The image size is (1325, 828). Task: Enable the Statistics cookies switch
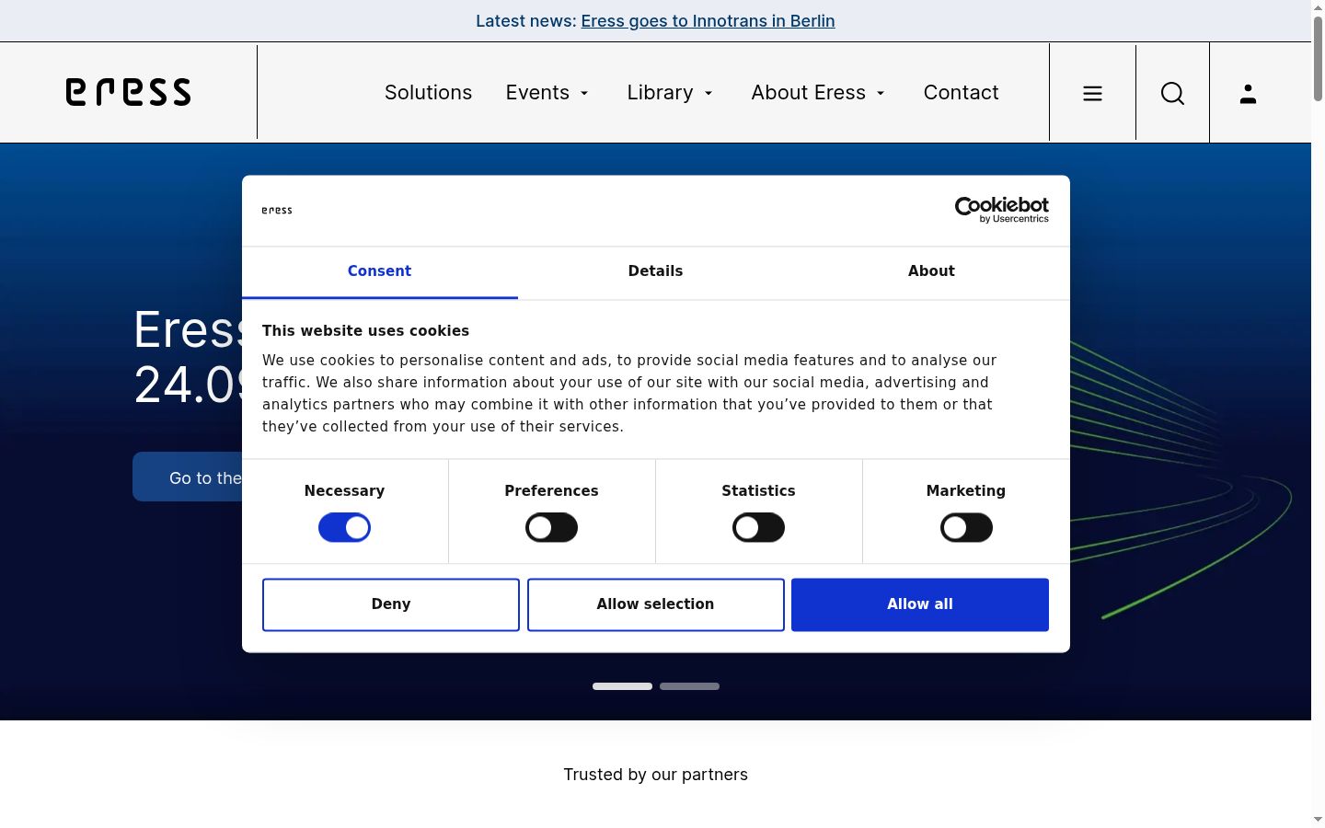pos(758,527)
